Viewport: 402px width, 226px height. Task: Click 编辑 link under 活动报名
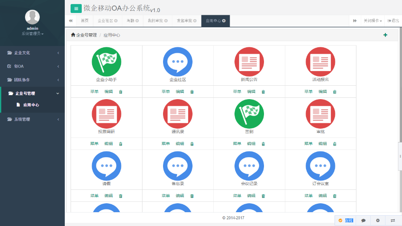click(322, 92)
